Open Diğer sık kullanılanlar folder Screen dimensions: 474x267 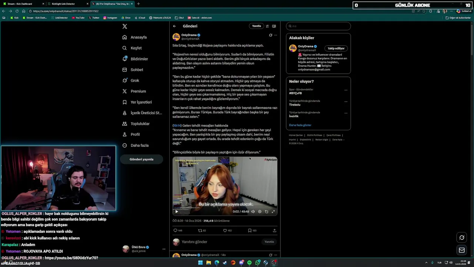point(458,18)
